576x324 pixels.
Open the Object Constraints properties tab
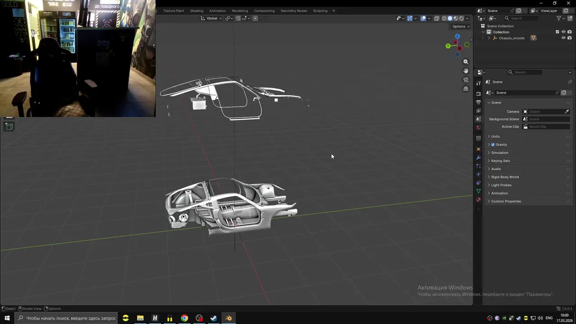coord(478,183)
